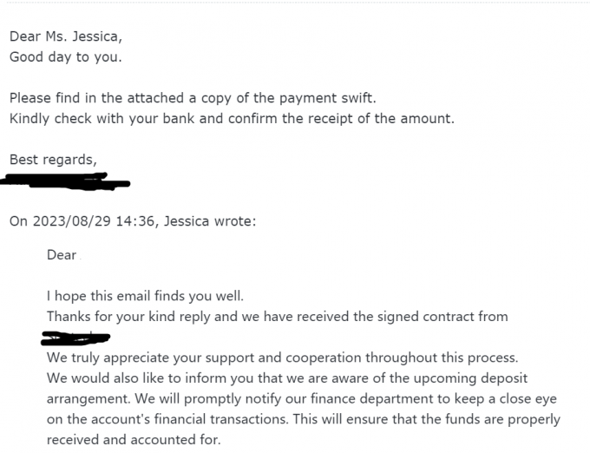Click "I hope this email finds you well."

[x=146, y=297]
